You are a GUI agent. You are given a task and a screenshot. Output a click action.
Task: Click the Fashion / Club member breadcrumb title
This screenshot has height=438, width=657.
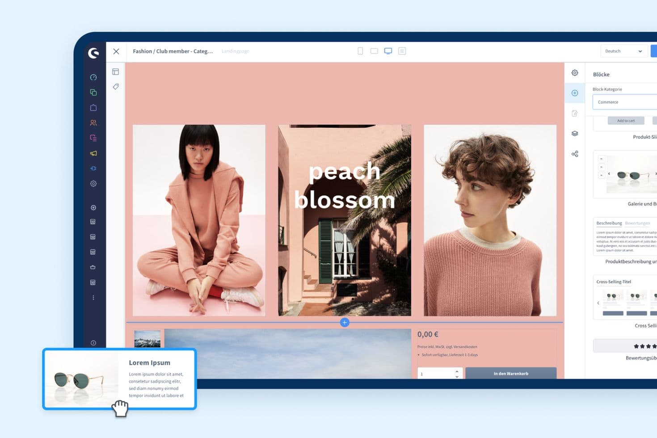coord(173,51)
